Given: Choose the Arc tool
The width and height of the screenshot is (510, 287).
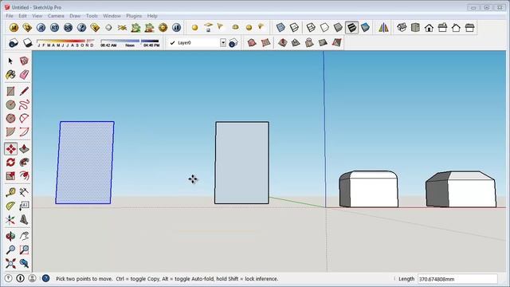Looking at the screenshot, I should [24, 118].
